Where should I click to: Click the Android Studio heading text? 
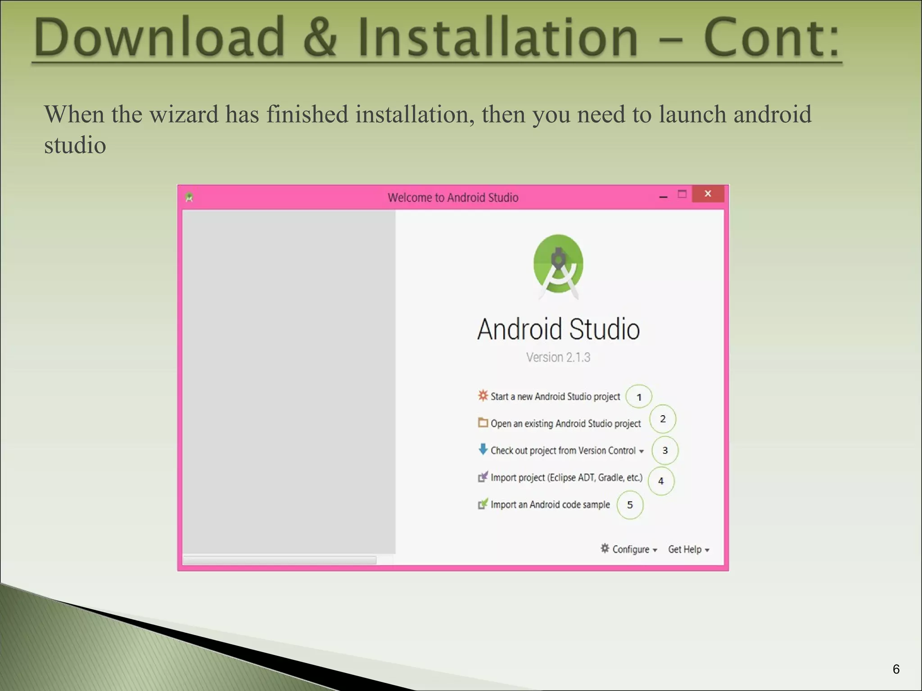tap(558, 329)
